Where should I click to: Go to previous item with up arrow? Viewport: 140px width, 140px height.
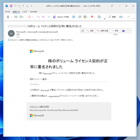[x=23, y=6]
